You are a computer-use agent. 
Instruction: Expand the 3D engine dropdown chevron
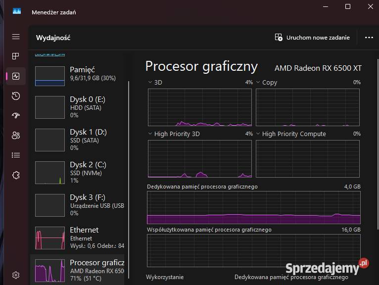pyautogui.click(x=150, y=82)
